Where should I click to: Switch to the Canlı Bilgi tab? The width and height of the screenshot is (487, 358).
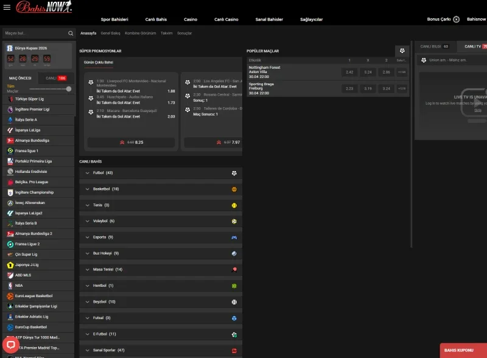coord(435,47)
